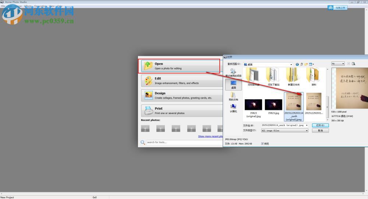Open the View menu
The width and height of the screenshot is (368, 199).
(x=52, y=6)
